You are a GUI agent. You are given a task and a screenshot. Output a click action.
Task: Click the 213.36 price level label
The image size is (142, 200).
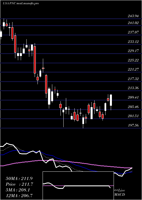click(x=133, y=88)
